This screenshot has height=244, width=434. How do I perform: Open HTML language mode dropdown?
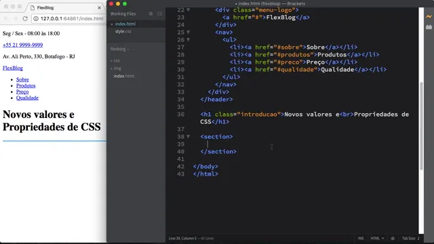coord(377,238)
